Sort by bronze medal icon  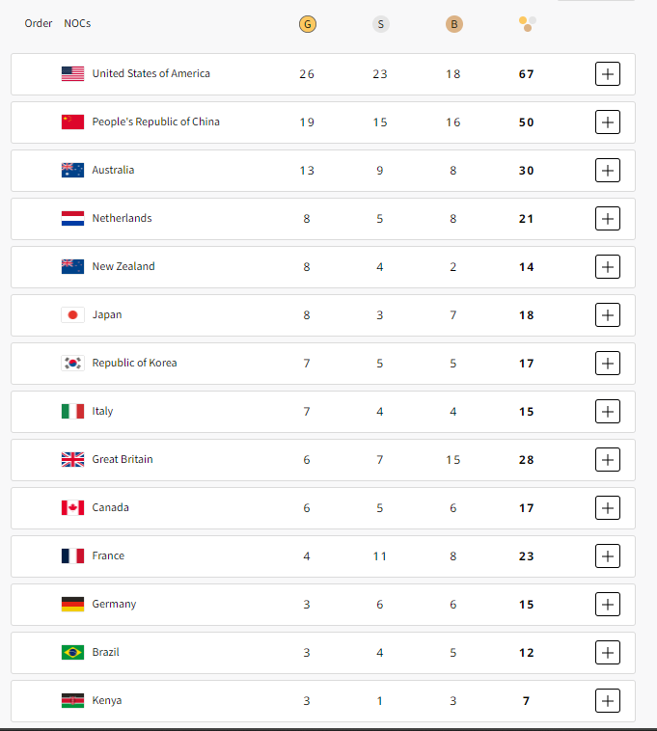click(453, 24)
